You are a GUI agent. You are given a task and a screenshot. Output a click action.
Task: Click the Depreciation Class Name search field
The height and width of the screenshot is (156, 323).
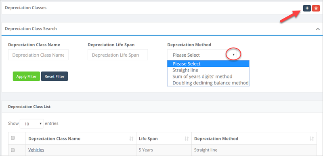(x=38, y=55)
